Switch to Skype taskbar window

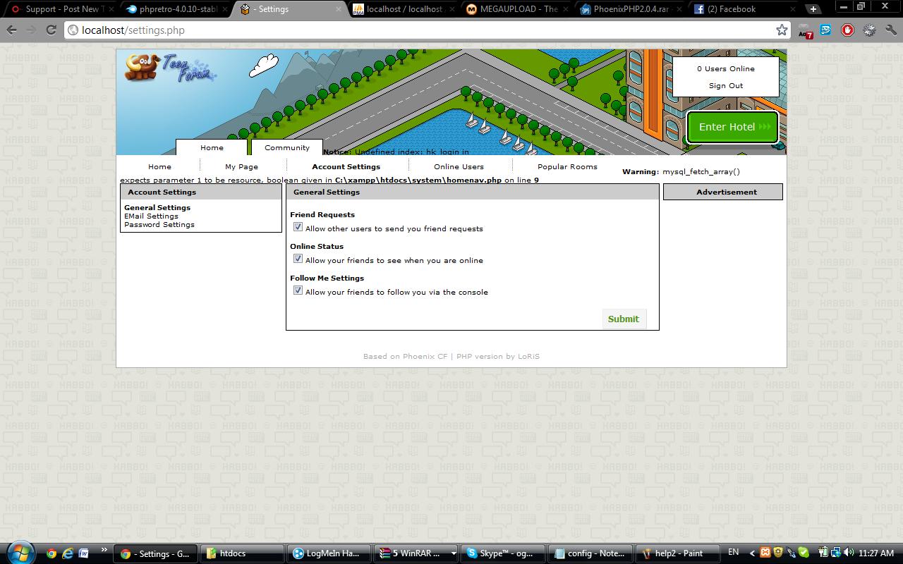point(504,553)
